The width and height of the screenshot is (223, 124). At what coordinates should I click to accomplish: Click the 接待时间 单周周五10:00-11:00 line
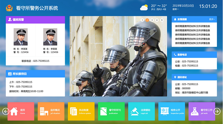pyautogui.click(x=26, y=91)
